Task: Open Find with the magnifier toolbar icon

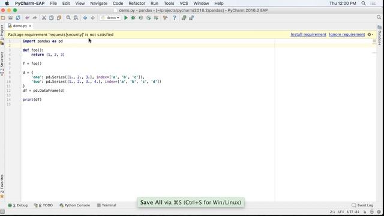Action: tap(68, 18)
